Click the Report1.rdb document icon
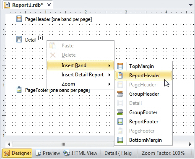 click(x=7, y=5)
